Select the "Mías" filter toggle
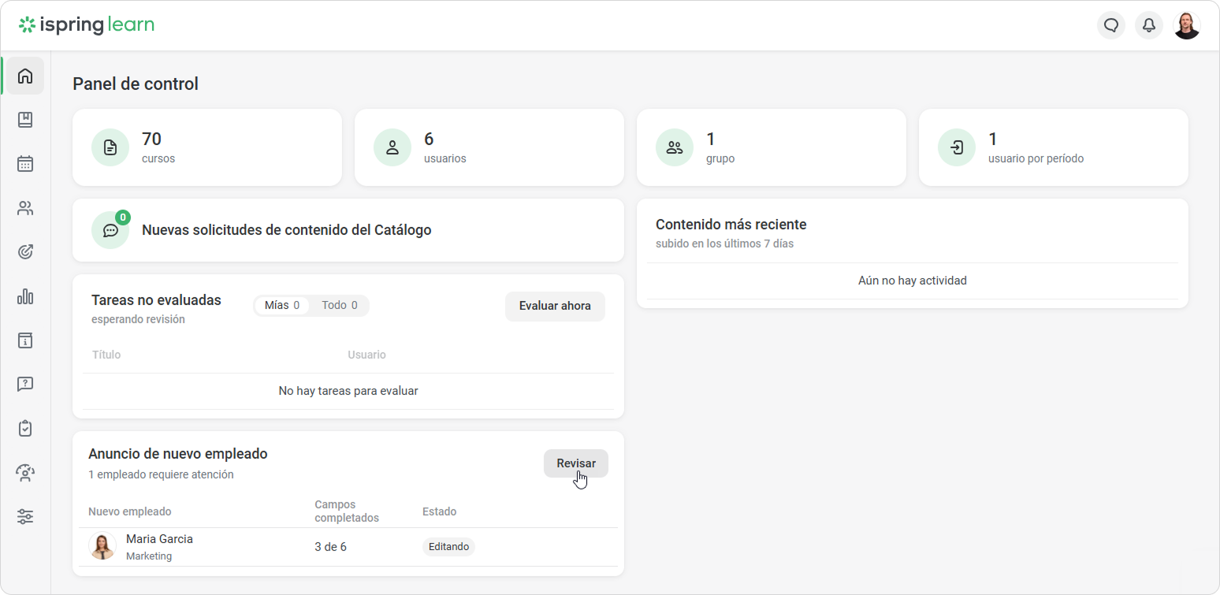 [281, 305]
